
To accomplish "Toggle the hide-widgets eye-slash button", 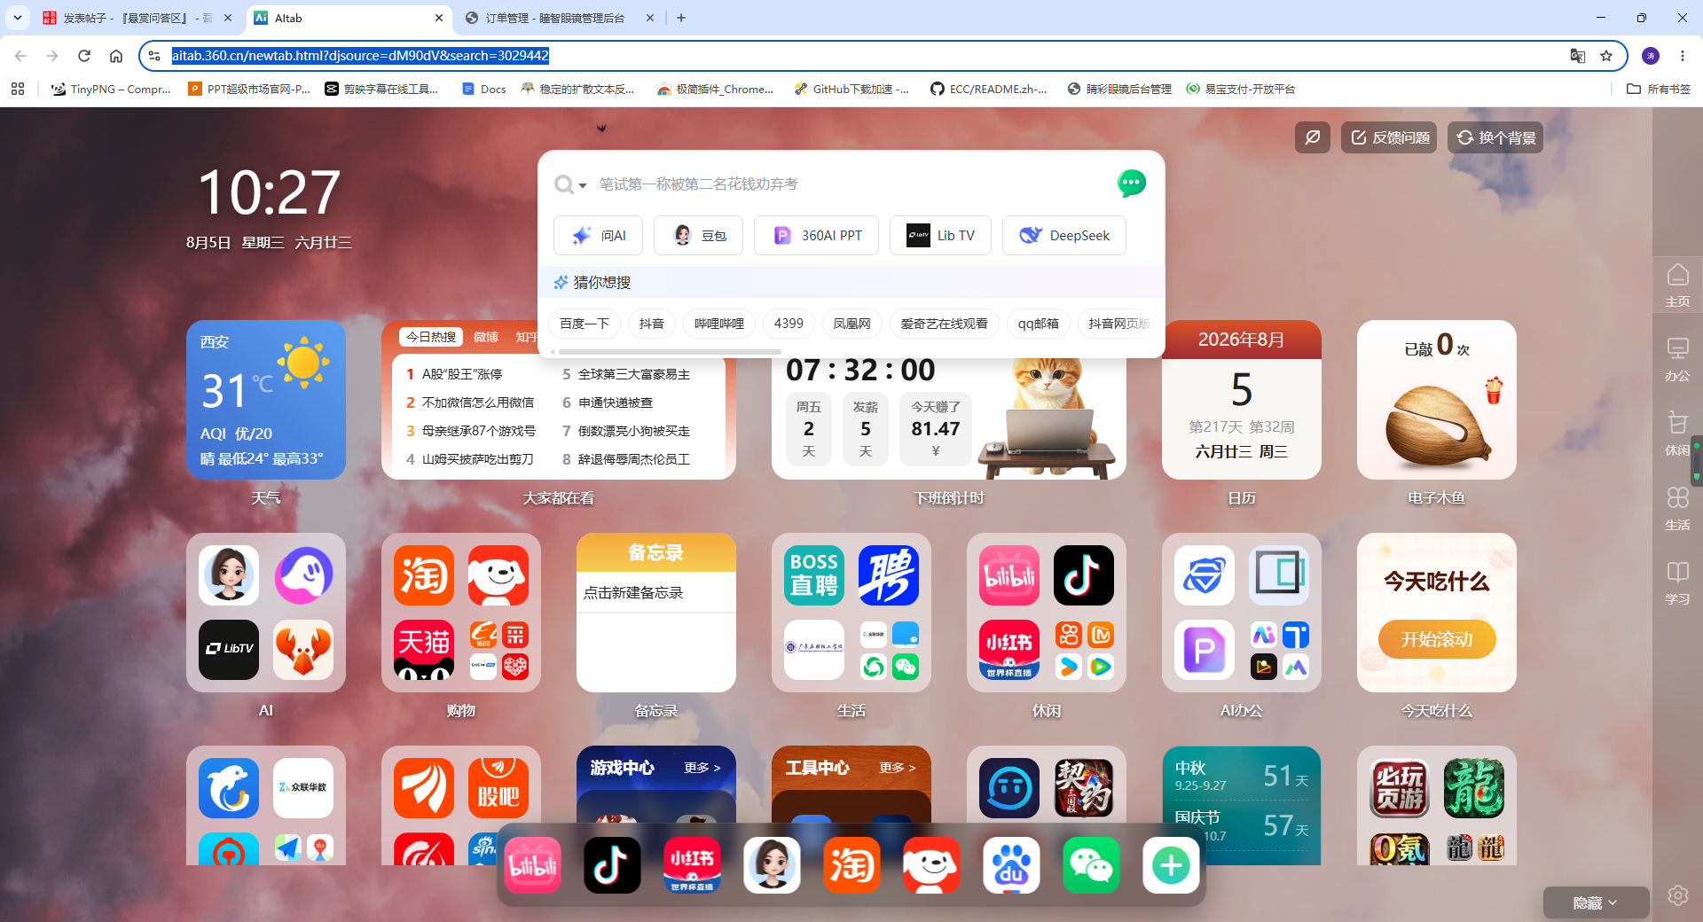I will (x=1313, y=137).
